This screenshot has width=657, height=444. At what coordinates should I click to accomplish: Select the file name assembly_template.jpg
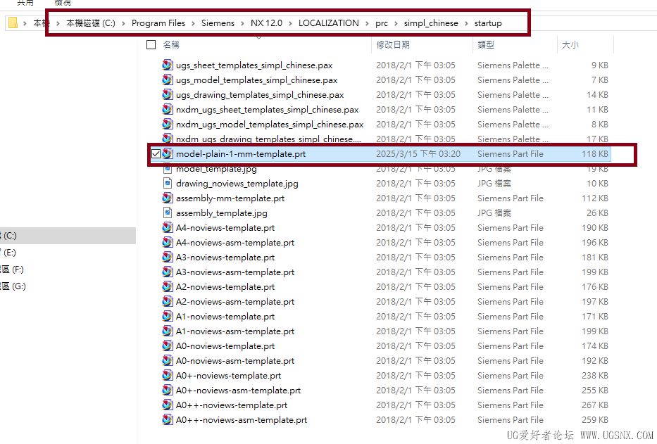[x=222, y=213]
